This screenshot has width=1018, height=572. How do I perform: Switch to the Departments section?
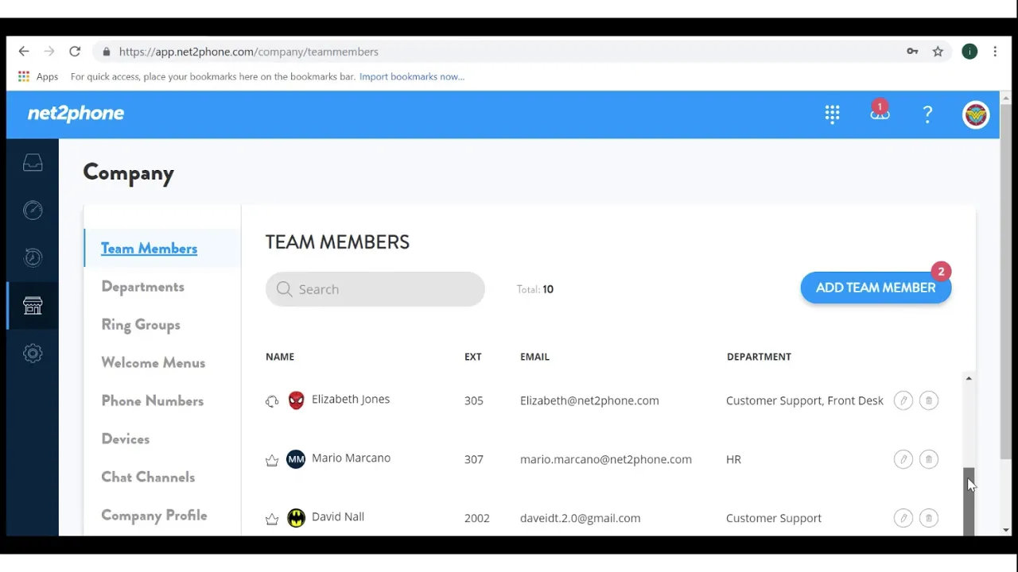point(142,287)
